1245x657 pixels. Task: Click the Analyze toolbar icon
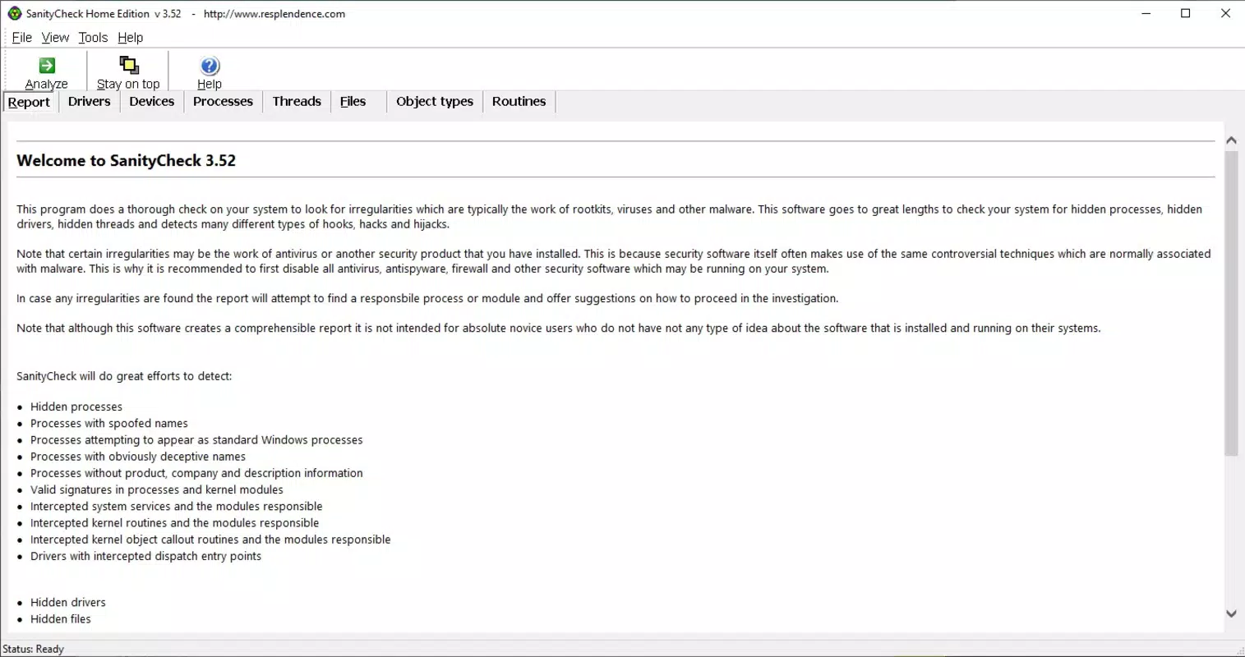(x=47, y=66)
